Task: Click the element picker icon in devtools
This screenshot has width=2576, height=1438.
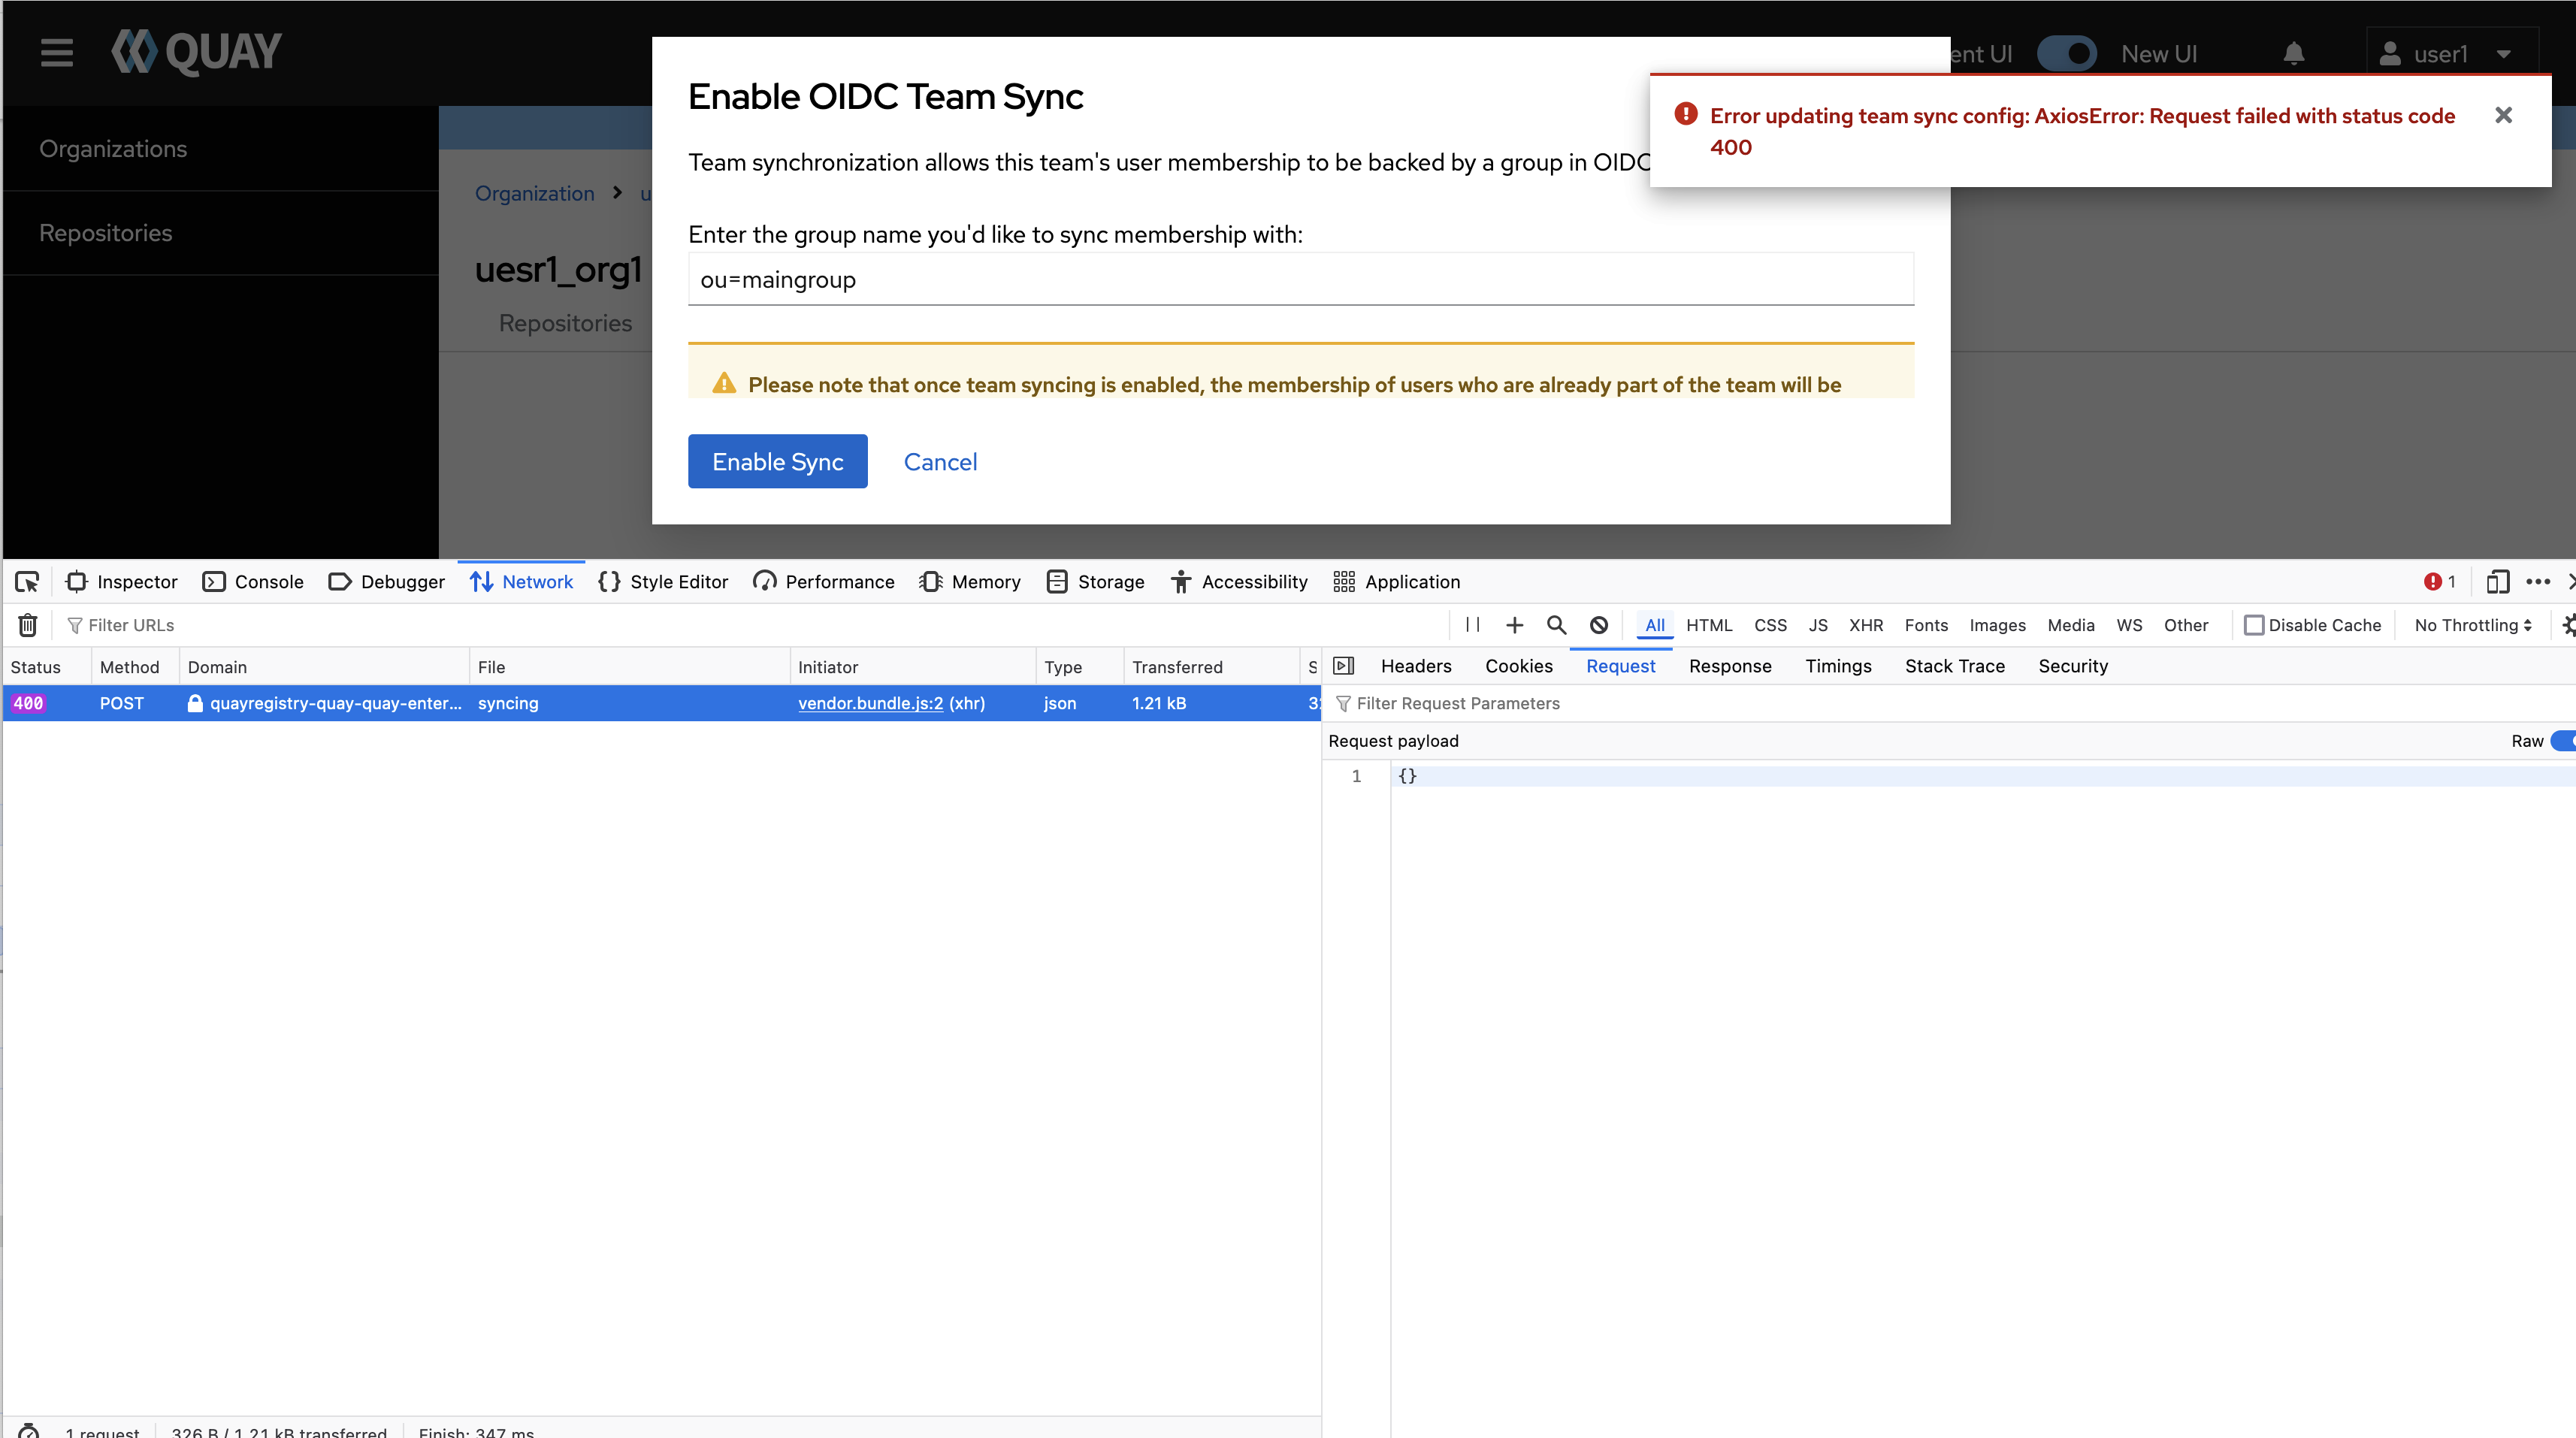Action: coord(27,581)
